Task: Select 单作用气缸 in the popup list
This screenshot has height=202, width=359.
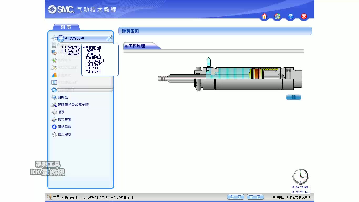Action: [x=93, y=47]
